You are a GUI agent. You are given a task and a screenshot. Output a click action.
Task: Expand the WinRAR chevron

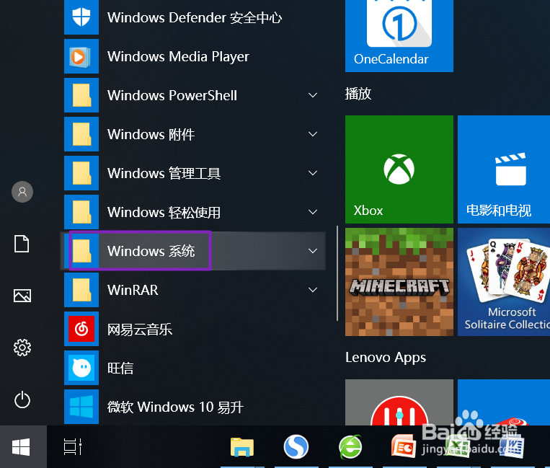tap(313, 290)
